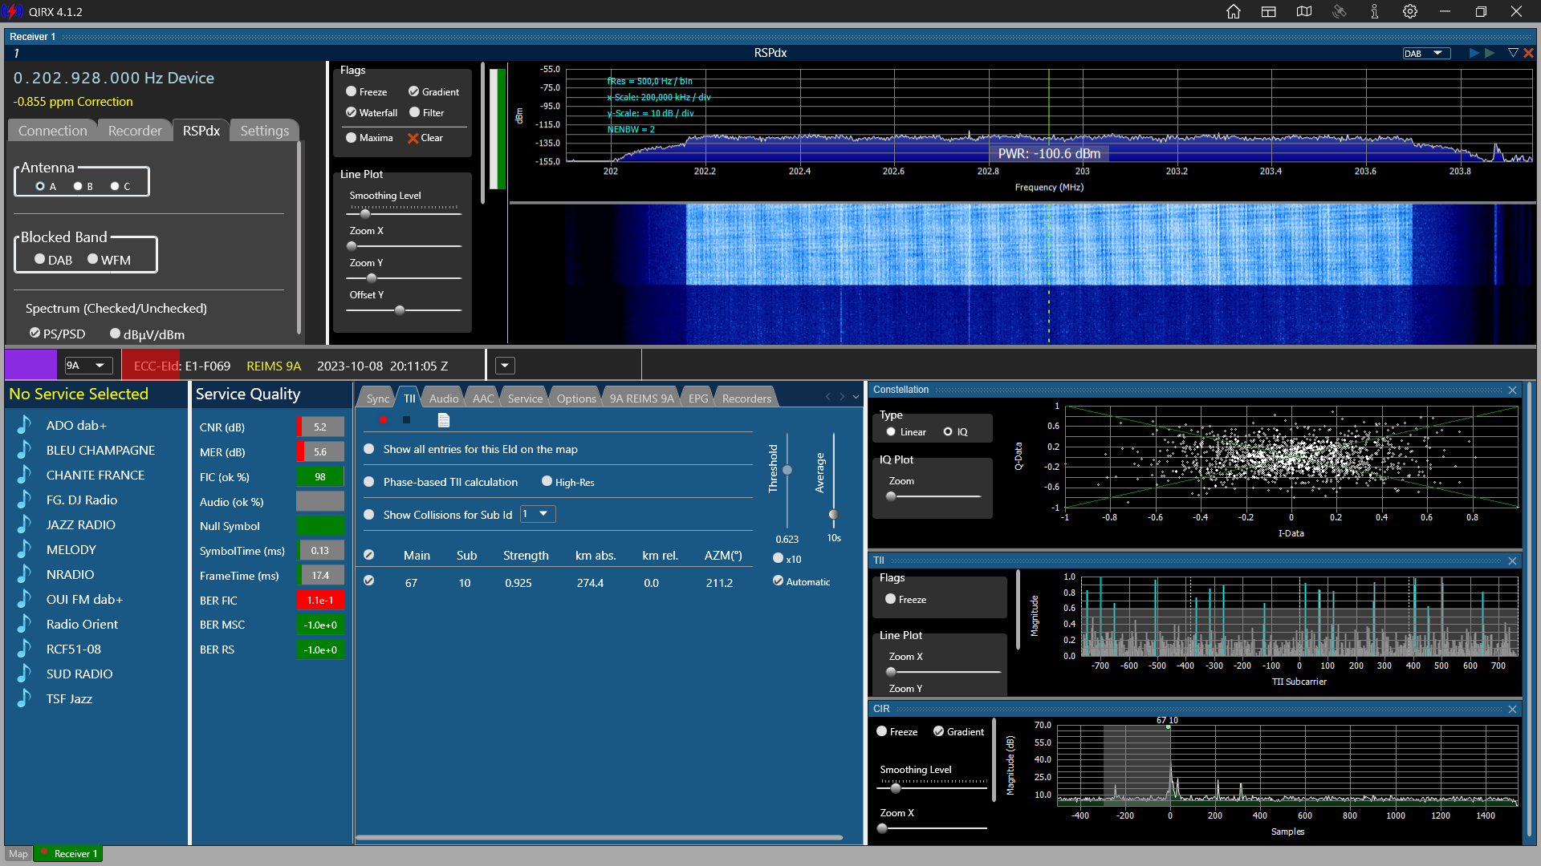
Task: Toggle the Automatic threshold checkbox
Action: 778,581
